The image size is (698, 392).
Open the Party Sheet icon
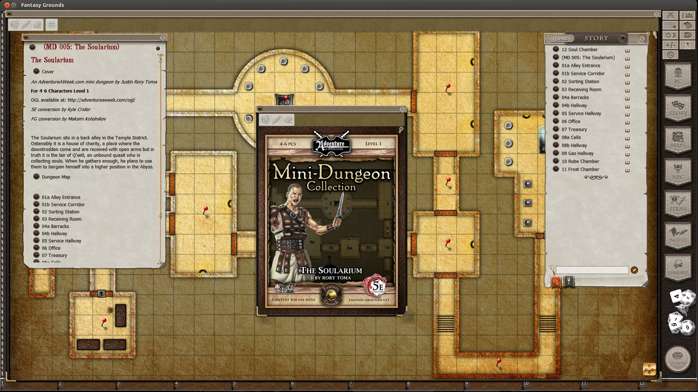pos(687,16)
